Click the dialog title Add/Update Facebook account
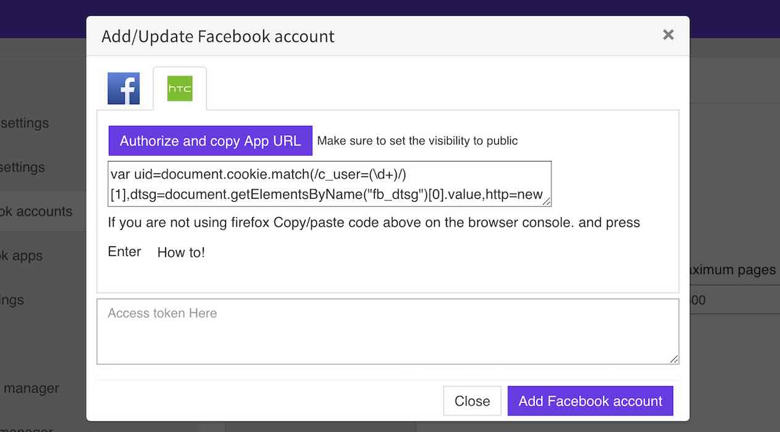Image resolution: width=780 pixels, height=432 pixels. 218,36
